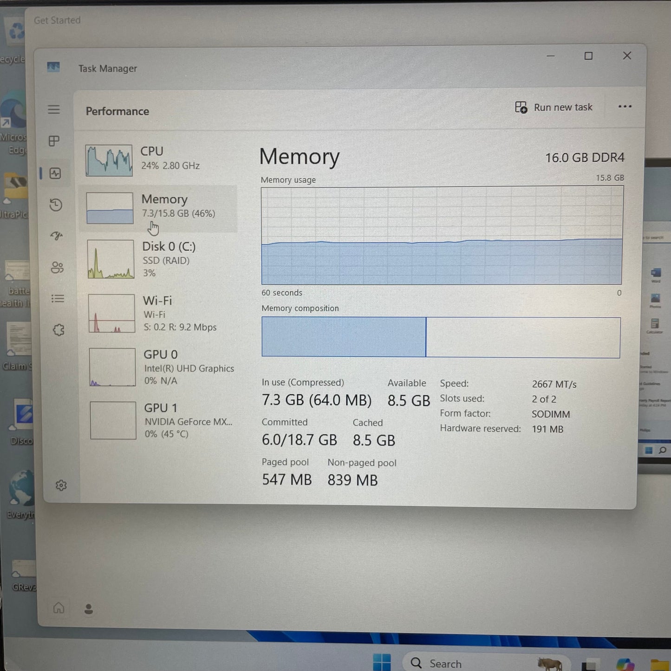This screenshot has height=671, width=671.
Task: Click the "7.3 GB (64.0 MB)" in-use value
Action: [317, 400]
